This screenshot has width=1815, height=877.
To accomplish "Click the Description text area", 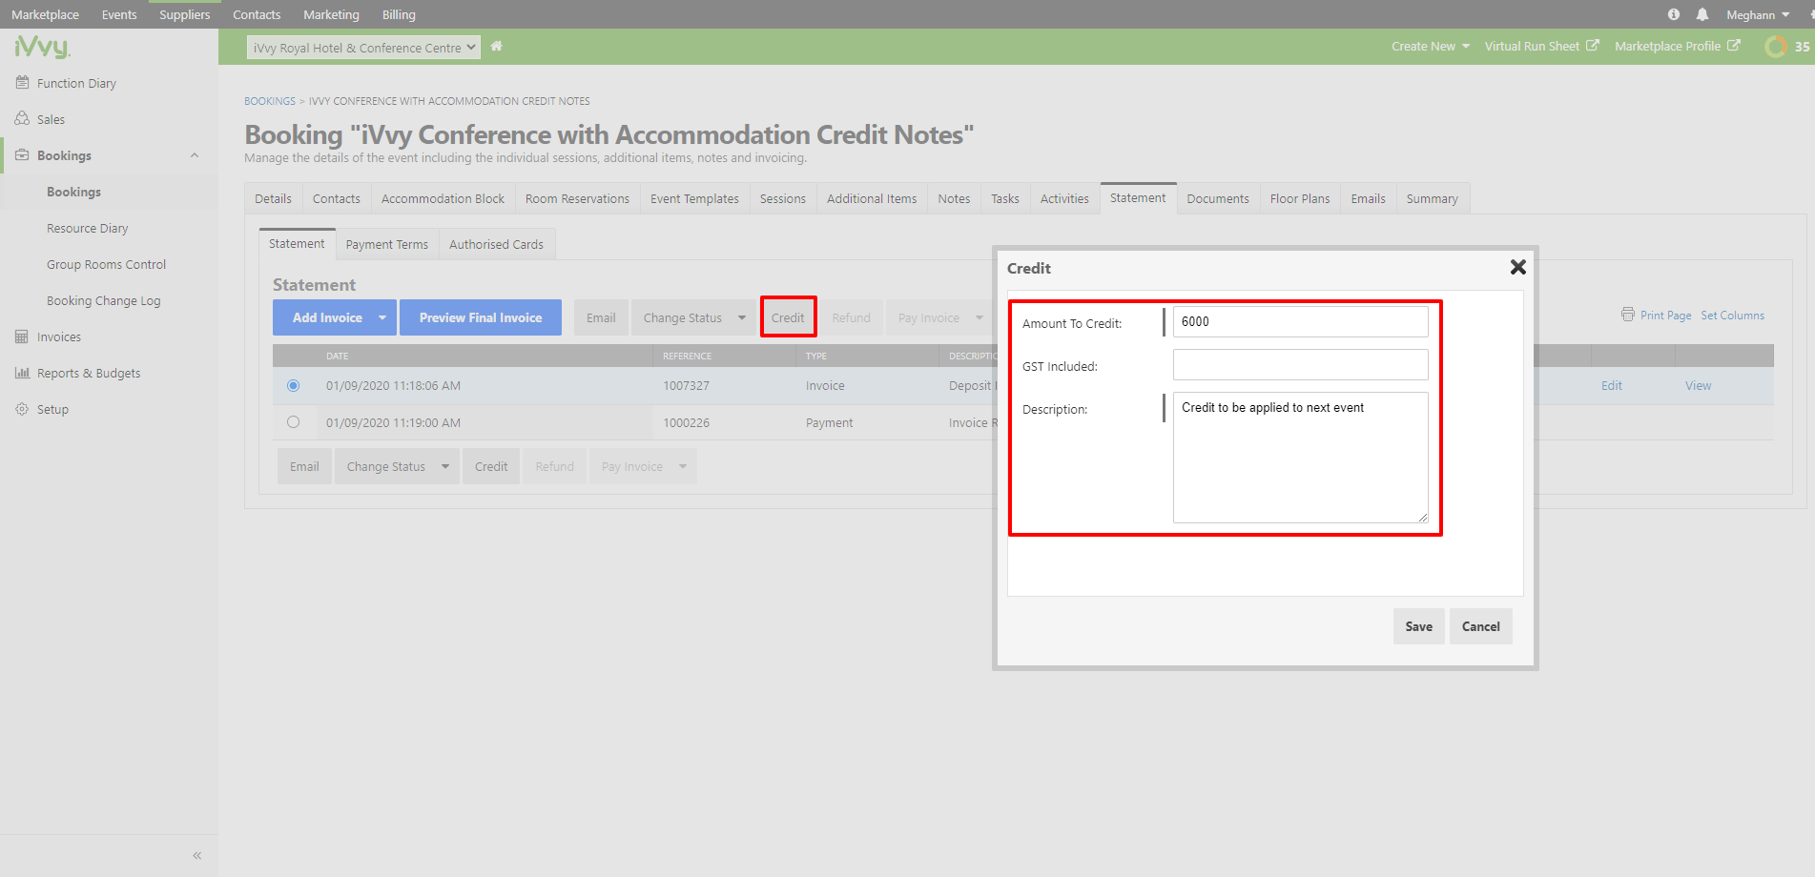I will point(1300,458).
